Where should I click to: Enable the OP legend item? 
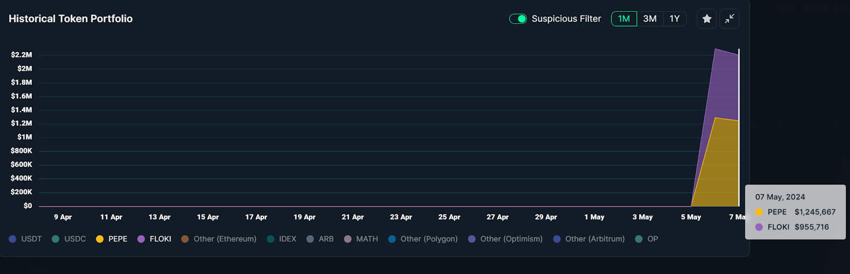tap(647, 239)
